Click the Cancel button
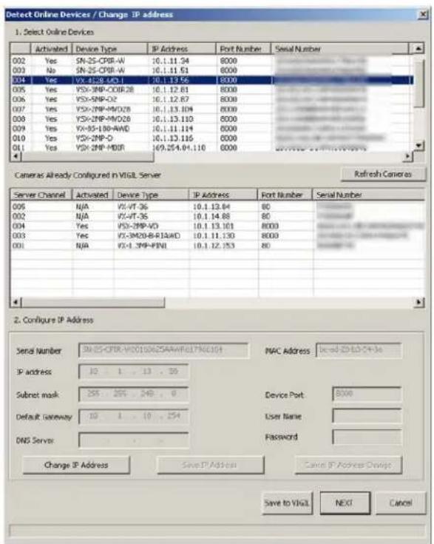 pyautogui.click(x=401, y=503)
